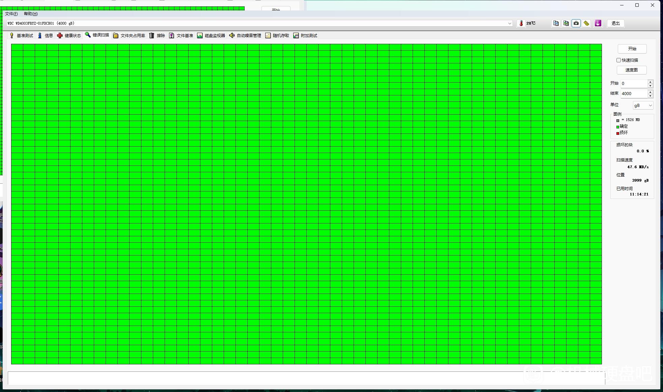This screenshot has width=663, height=392.
Task: Open the 文件(F) menu
Action: coord(11,14)
